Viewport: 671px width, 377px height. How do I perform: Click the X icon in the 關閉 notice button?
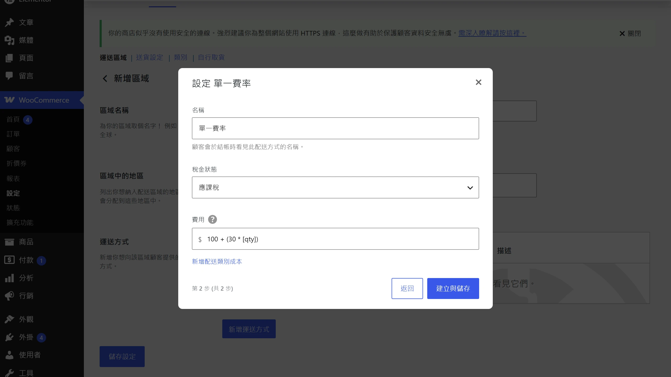(622, 34)
